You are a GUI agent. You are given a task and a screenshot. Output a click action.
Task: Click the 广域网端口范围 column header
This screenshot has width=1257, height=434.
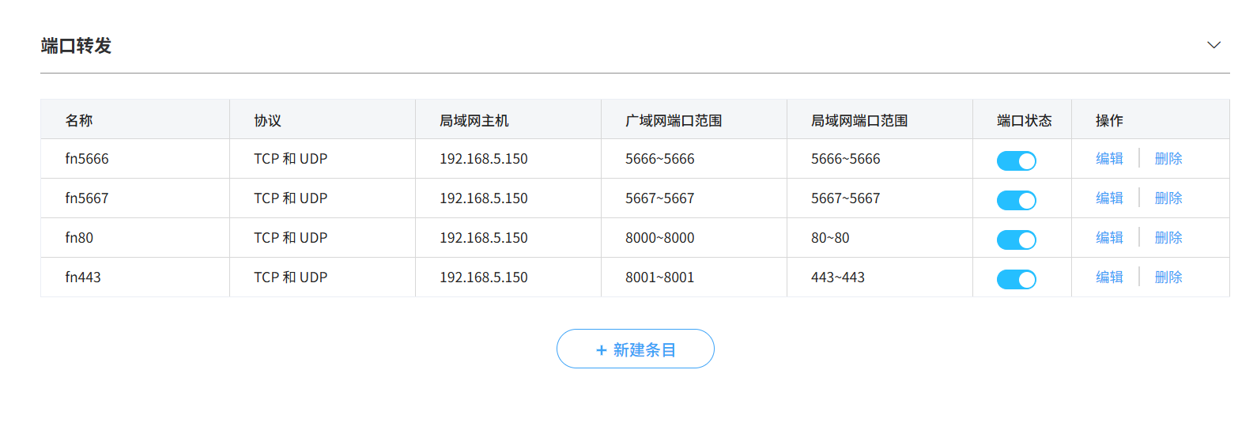674,120
